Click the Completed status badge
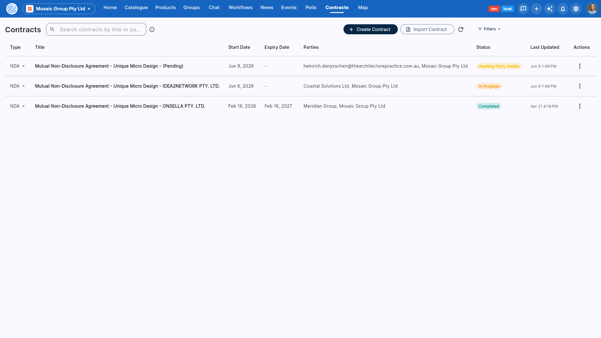The height and width of the screenshot is (338, 601). click(489, 106)
